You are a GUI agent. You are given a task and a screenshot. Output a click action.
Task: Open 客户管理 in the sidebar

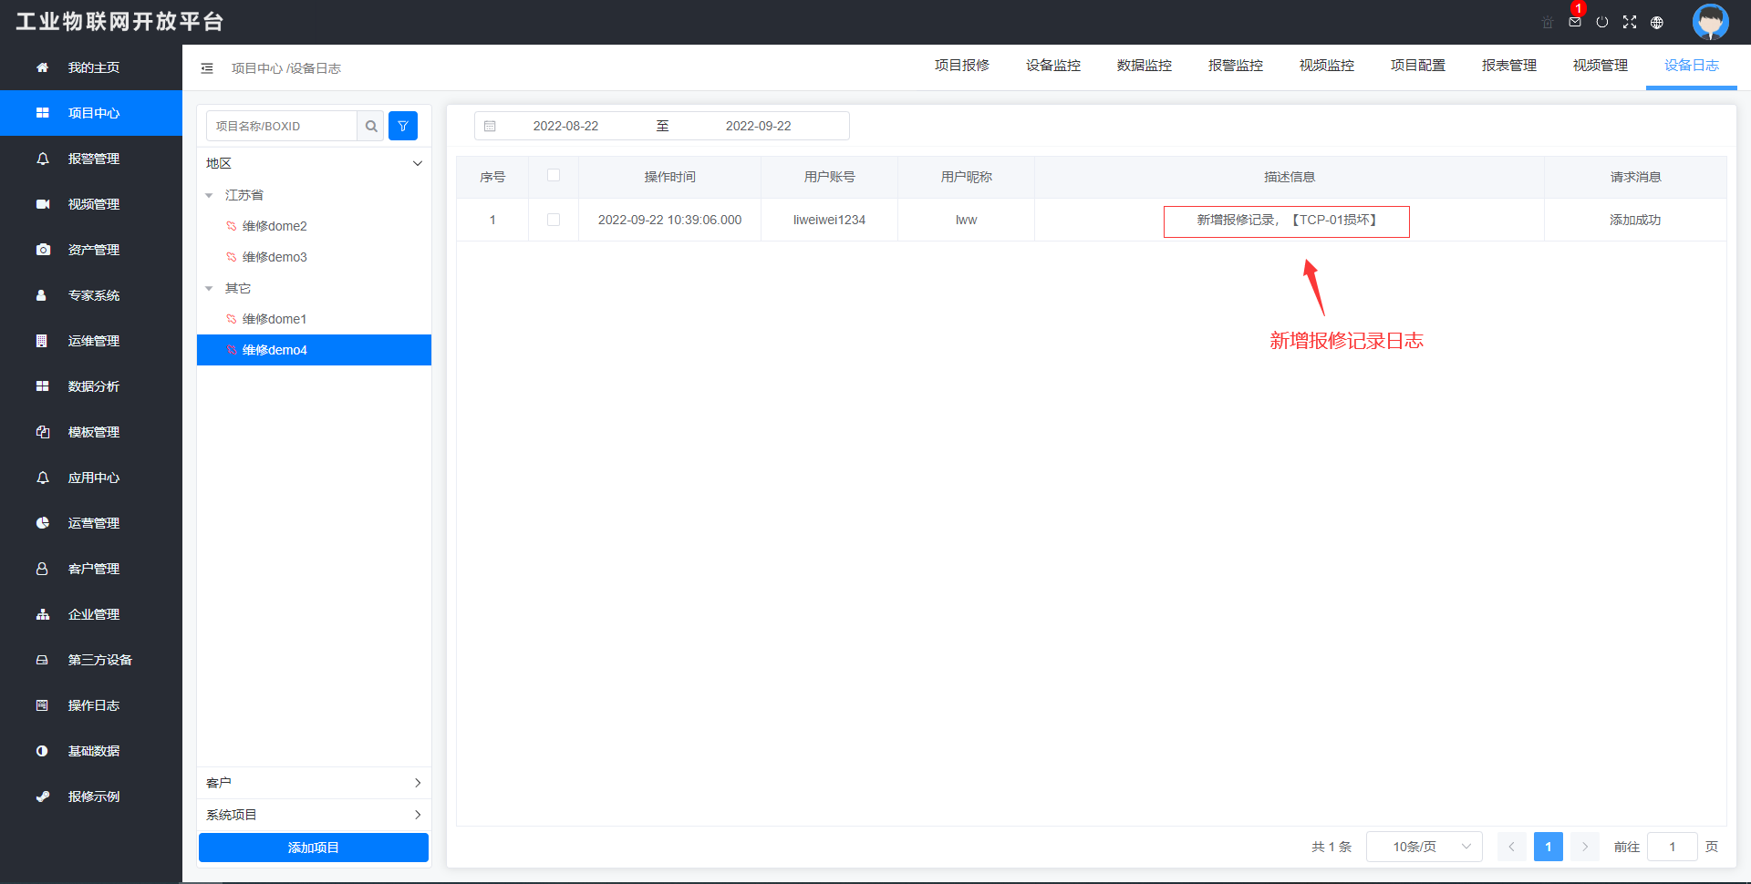(91, 569)
